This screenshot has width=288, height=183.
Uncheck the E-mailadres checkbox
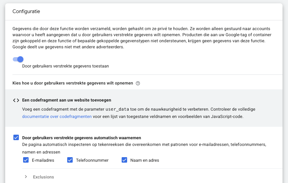[26, 160]
